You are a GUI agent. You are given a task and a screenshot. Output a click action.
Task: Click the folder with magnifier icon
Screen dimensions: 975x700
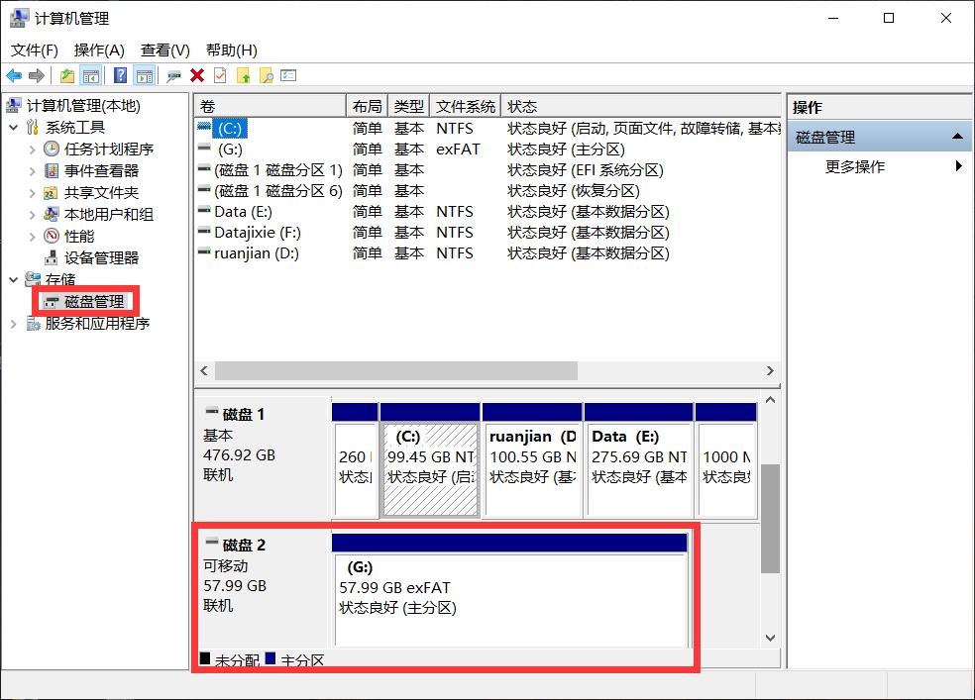pyautogui.click(x=267, y=76)
